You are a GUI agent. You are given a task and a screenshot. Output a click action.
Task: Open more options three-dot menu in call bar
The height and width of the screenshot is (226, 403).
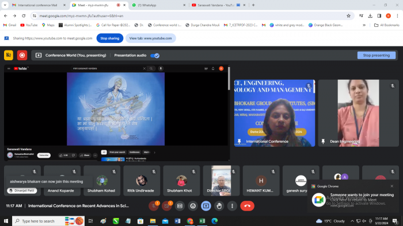(x=232, y=206)
